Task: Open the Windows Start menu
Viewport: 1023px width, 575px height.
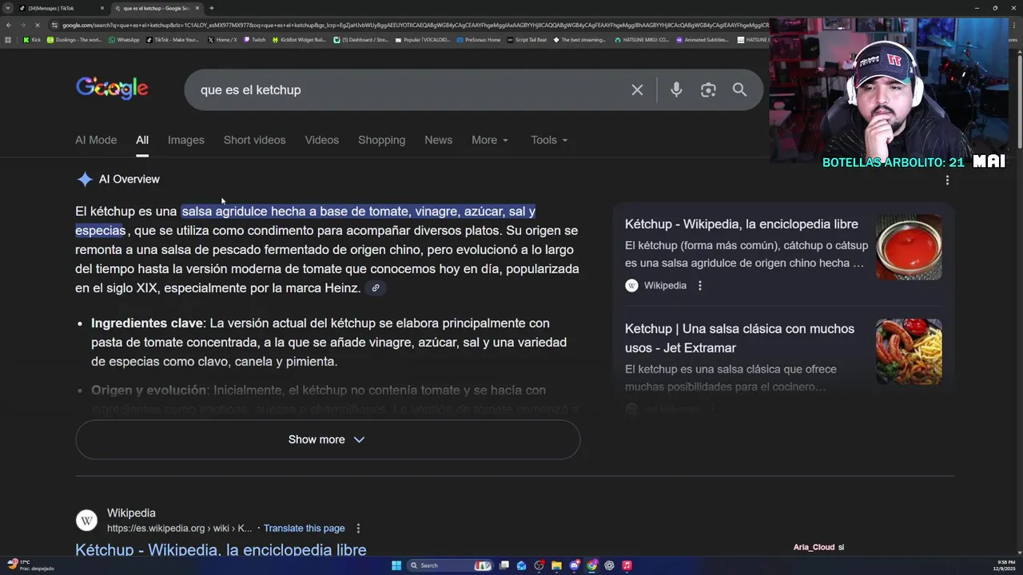Action: (x=396, y=565)
